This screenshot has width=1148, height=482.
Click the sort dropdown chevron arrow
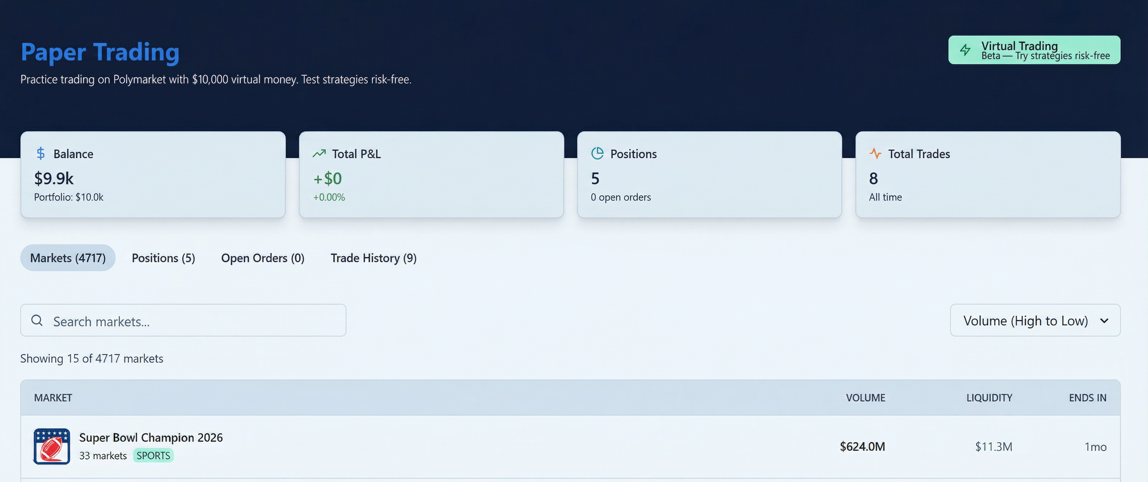click(1104, 321)
